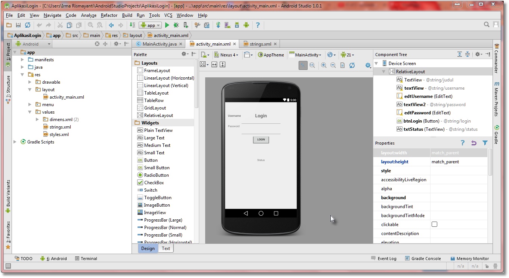The height and width of the screenshot is (278, 509).
Task: Collapse all nodes in the Component Tree
Action: 468,54
